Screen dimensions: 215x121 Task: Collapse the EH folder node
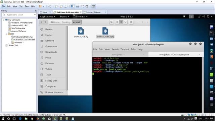tap(6, 34)
